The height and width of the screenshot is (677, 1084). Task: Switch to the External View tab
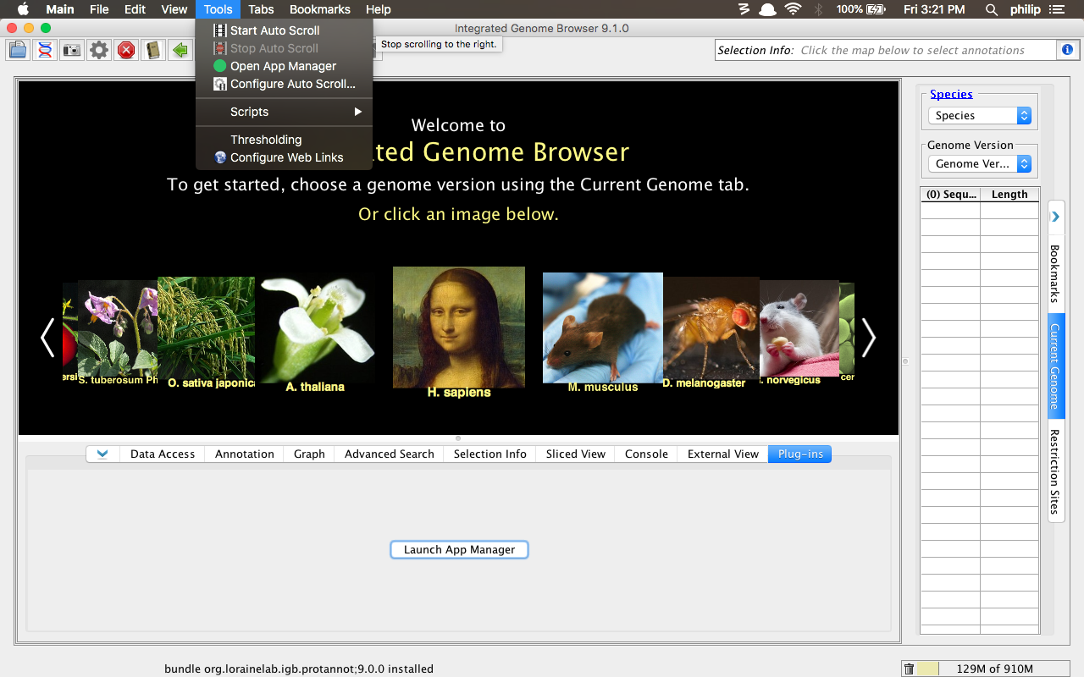[x=723, y=454]
